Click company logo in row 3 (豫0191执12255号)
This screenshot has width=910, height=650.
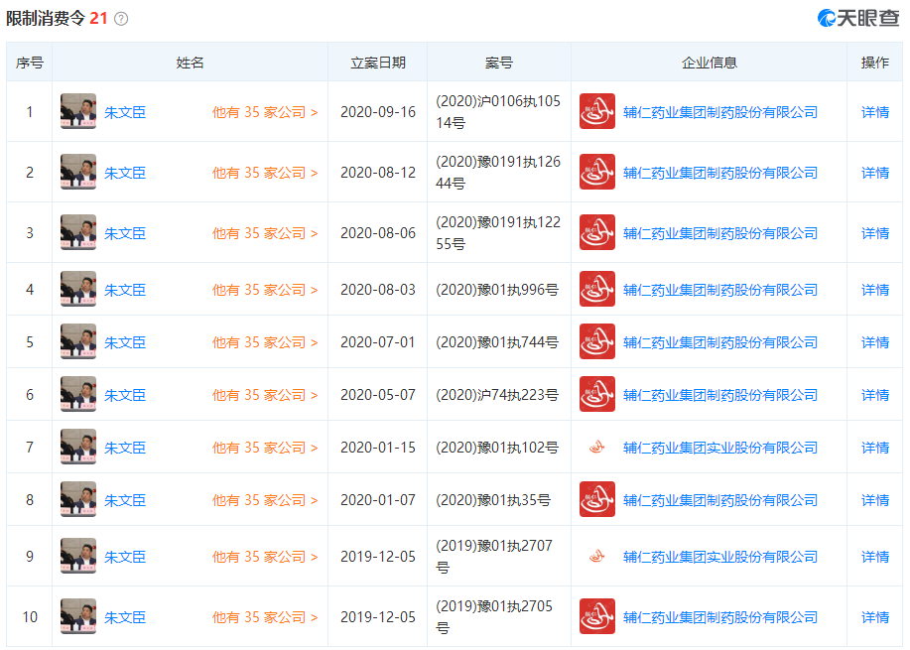(x=597, y=233)
